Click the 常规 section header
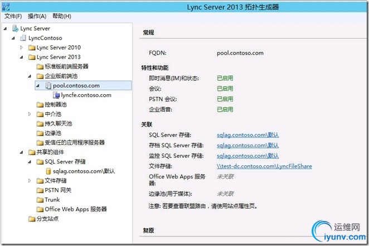 pyautogui.click(x=148, y=32)
